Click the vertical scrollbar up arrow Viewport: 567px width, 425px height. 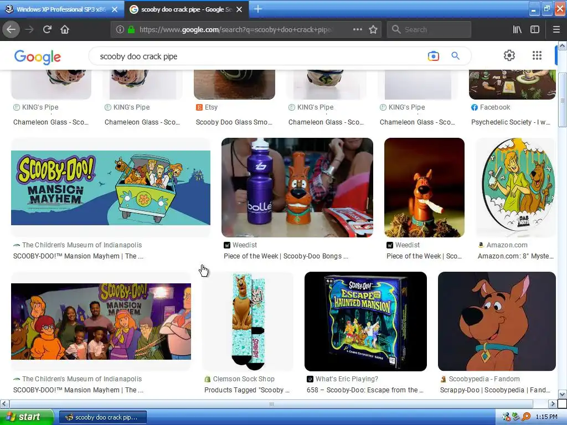coord(562,45)
